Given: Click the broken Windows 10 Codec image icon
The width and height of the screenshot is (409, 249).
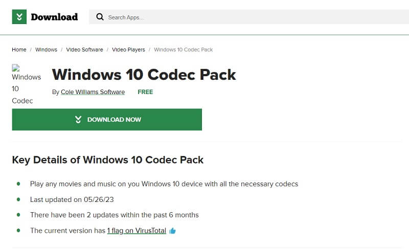Looking at the screenshot, I should click(16, 68).
